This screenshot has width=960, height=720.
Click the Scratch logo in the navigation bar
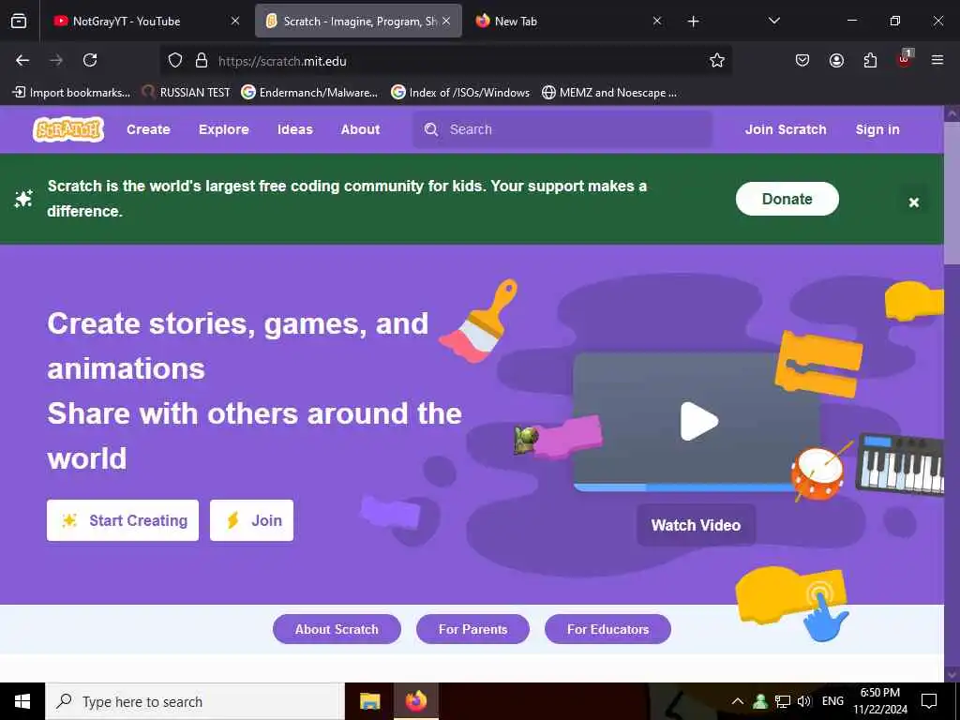point(67,129)
